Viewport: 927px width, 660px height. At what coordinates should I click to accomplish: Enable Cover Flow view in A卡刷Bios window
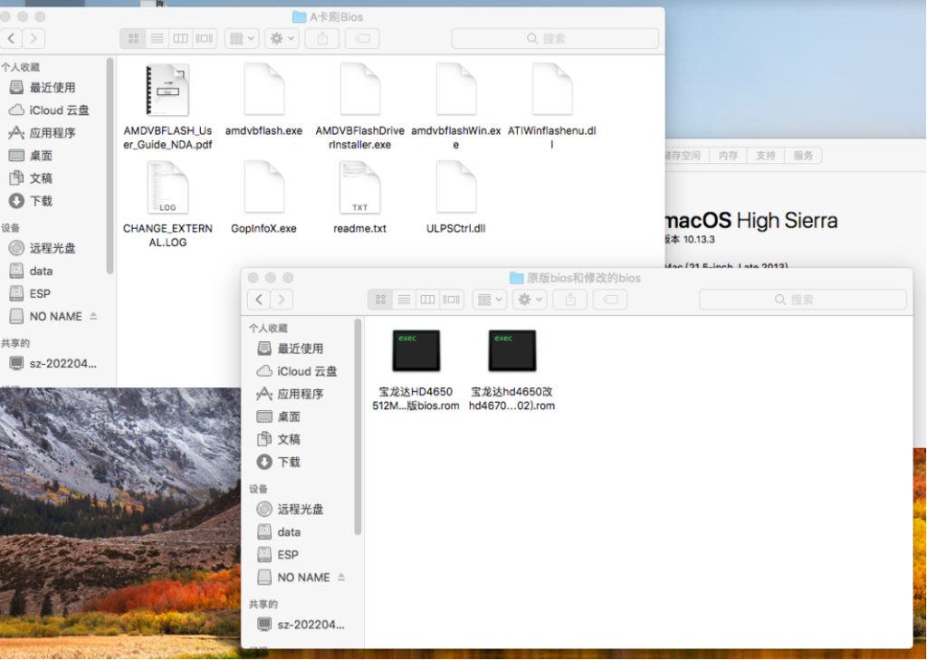coord(205,39)
